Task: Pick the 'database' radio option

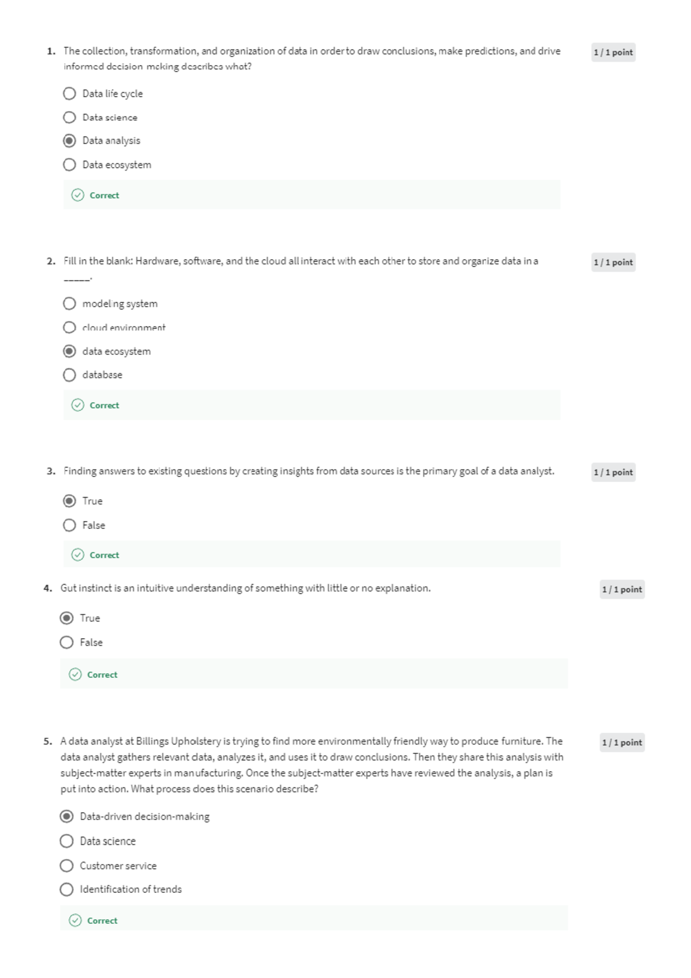Action: pyautogui.click(x=70, y=375)
